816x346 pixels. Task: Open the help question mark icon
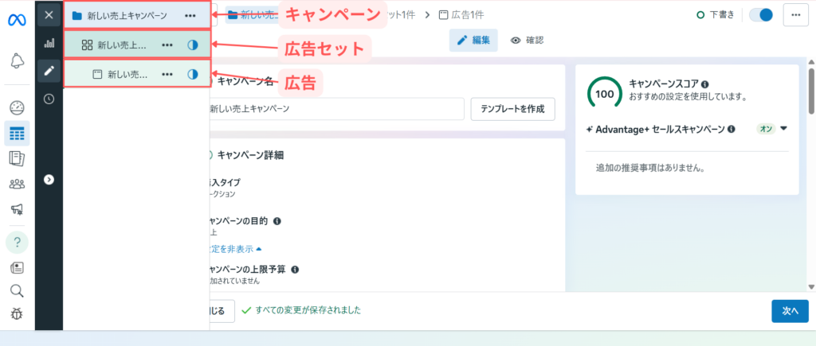point(18,242)
